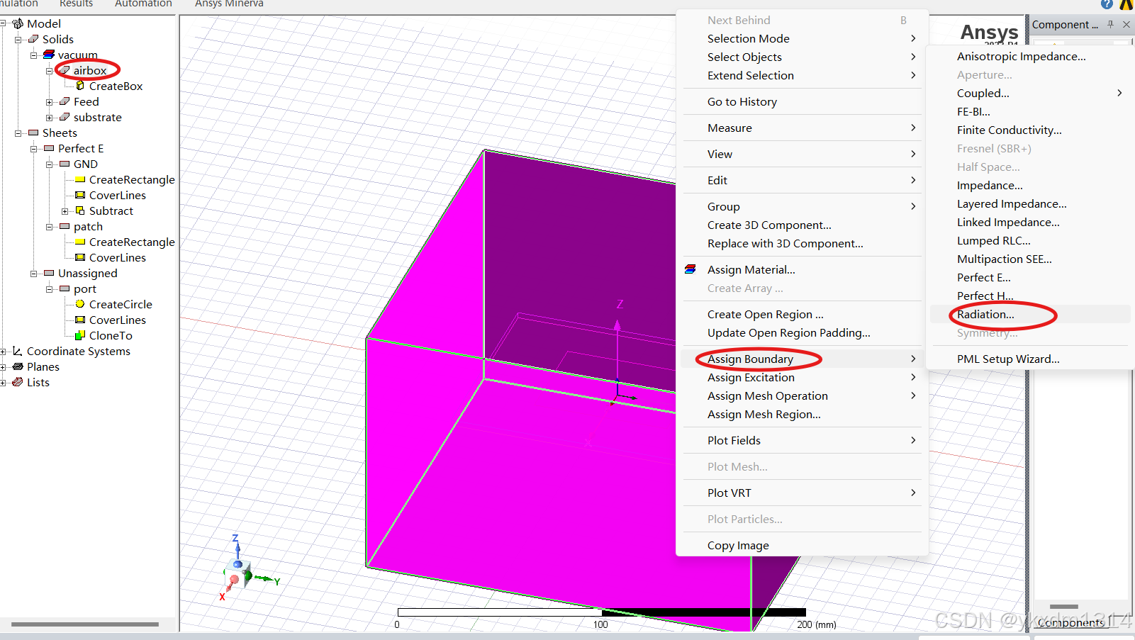Click Finite Conductivity boundary option
Screen dimensions: 1135x640
(1029, 130)
